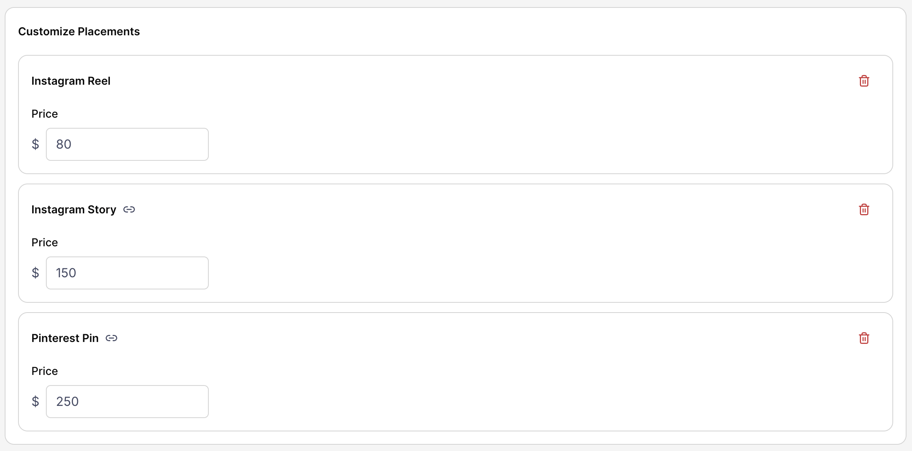The height and width of the screenshot is (451, 912).
Task: Click the Pinterest Pin heading
Action: [x=65, y=338]
